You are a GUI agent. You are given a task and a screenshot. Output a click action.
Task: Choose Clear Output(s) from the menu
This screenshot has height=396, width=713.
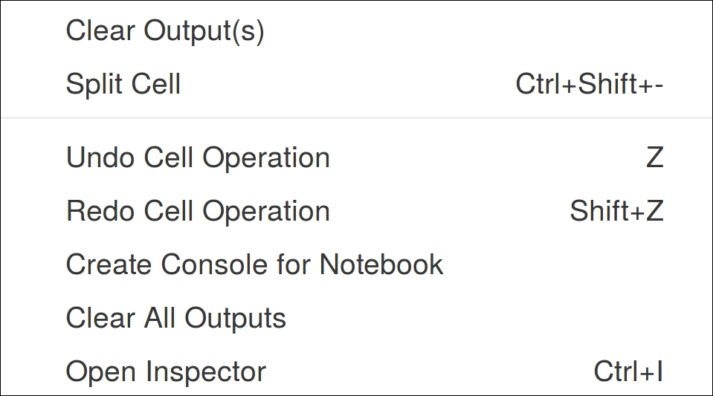[x=165, y=31]
